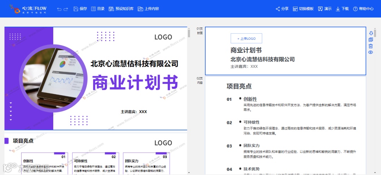Viewport: 381px width, 175px height.
Task: Select the 创新性 card on slide preview
Action: coord(45,163)
